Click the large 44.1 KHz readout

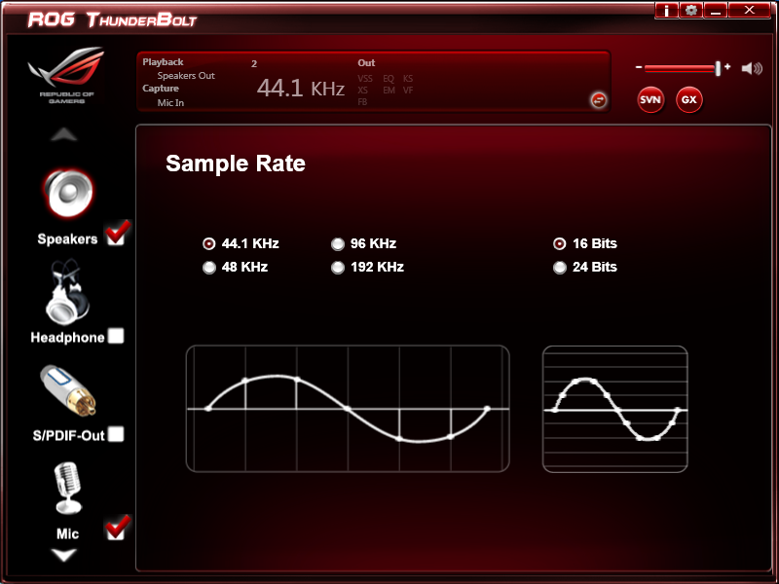click(x=301, y=88)
